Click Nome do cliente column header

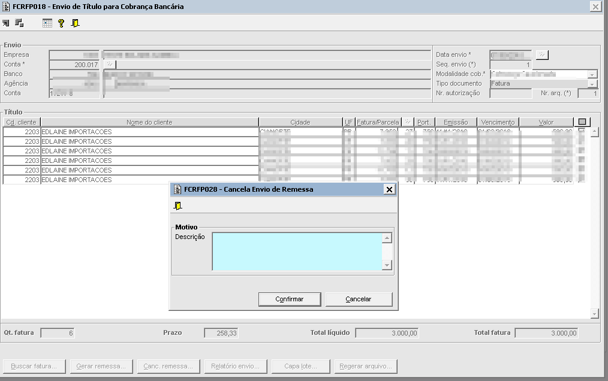(x=149, y=122)
